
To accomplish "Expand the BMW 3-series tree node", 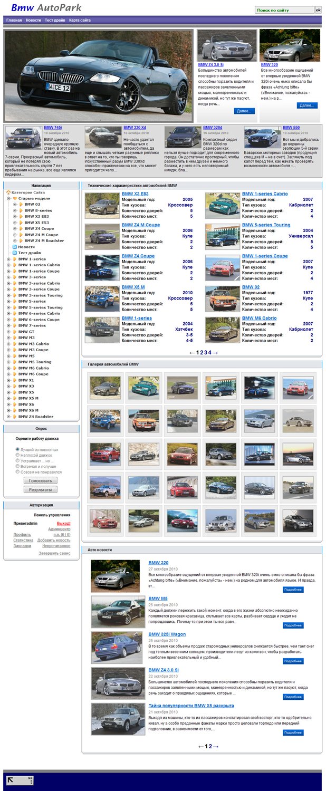I will point(8,277).
